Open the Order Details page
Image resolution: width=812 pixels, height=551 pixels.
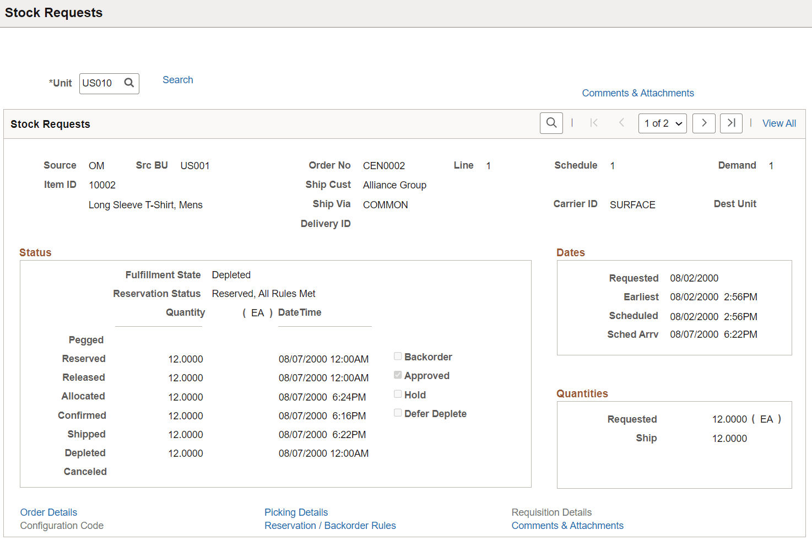coord(48,512)
